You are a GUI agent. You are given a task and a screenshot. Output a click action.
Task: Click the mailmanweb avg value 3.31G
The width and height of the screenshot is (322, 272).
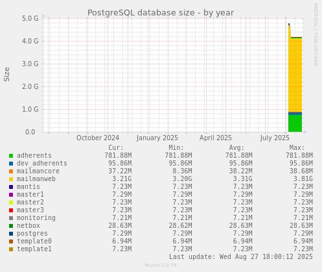(242, 179)
